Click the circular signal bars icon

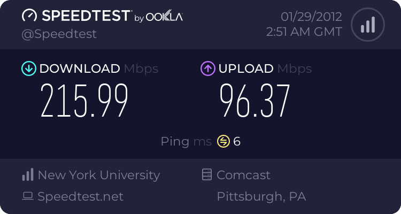pyautogui.click(x=367, y=25)
